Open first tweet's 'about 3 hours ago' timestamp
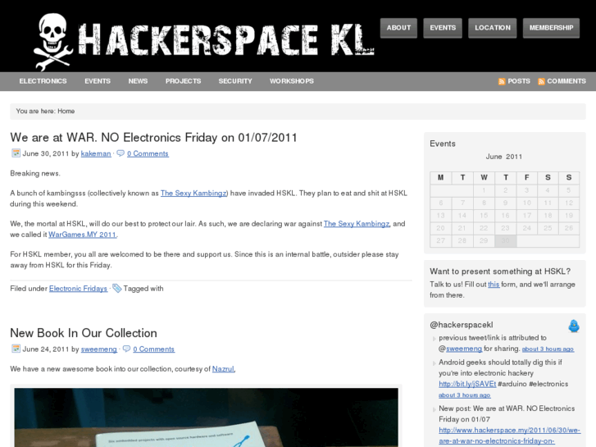Screen dimensions: 596x447 [x=548, y=349]
